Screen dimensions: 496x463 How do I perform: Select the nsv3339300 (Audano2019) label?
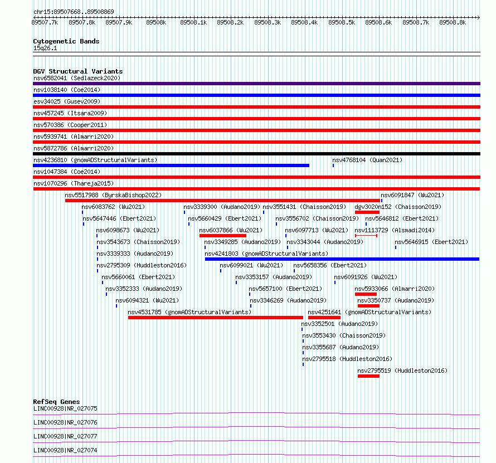[222, 207]
